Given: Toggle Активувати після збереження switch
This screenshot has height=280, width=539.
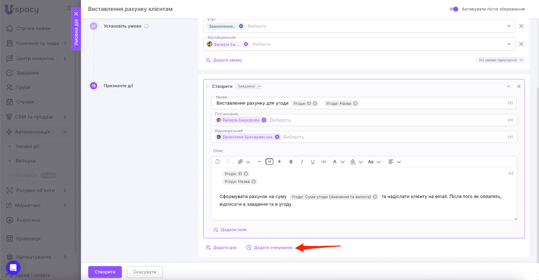Looking at the screenshot, I should (454, 9).
